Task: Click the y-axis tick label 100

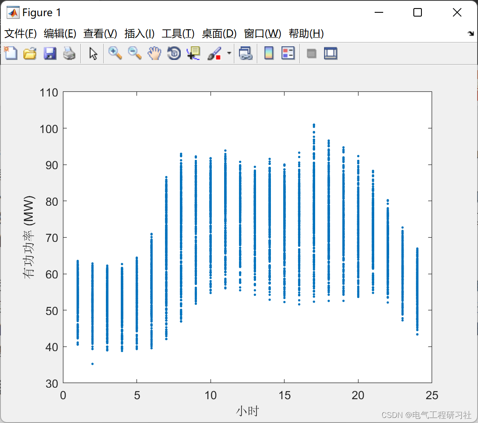Action: pyautogui.click(x=49, y=129)
